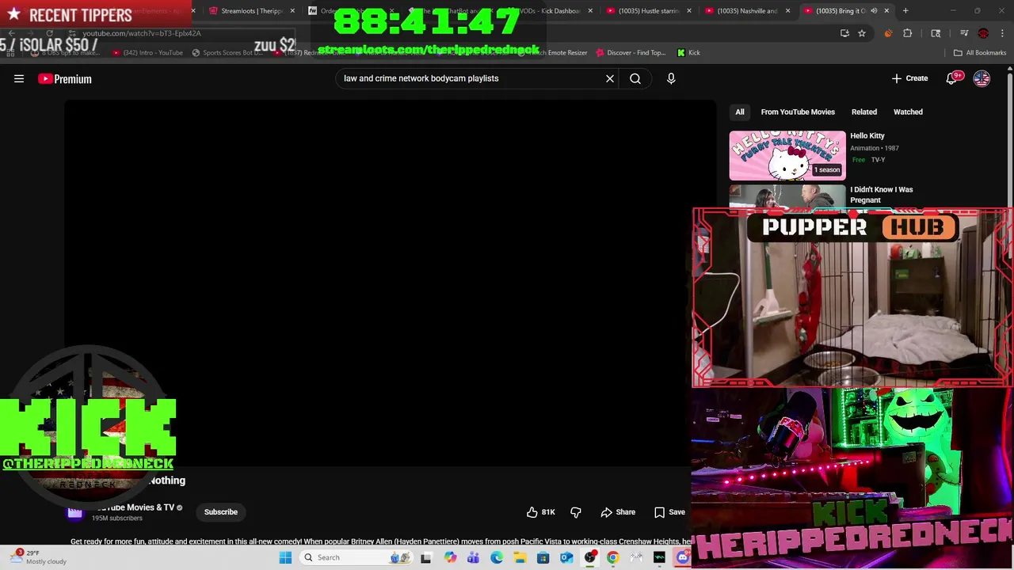
Task: Open Microsoft Teams from the taskbar
Action: (473, 557)
